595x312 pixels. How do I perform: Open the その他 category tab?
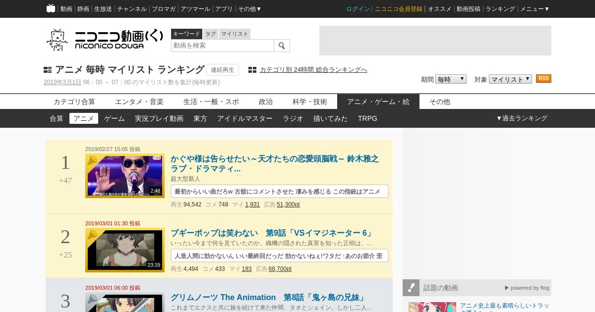pos(440,102)
